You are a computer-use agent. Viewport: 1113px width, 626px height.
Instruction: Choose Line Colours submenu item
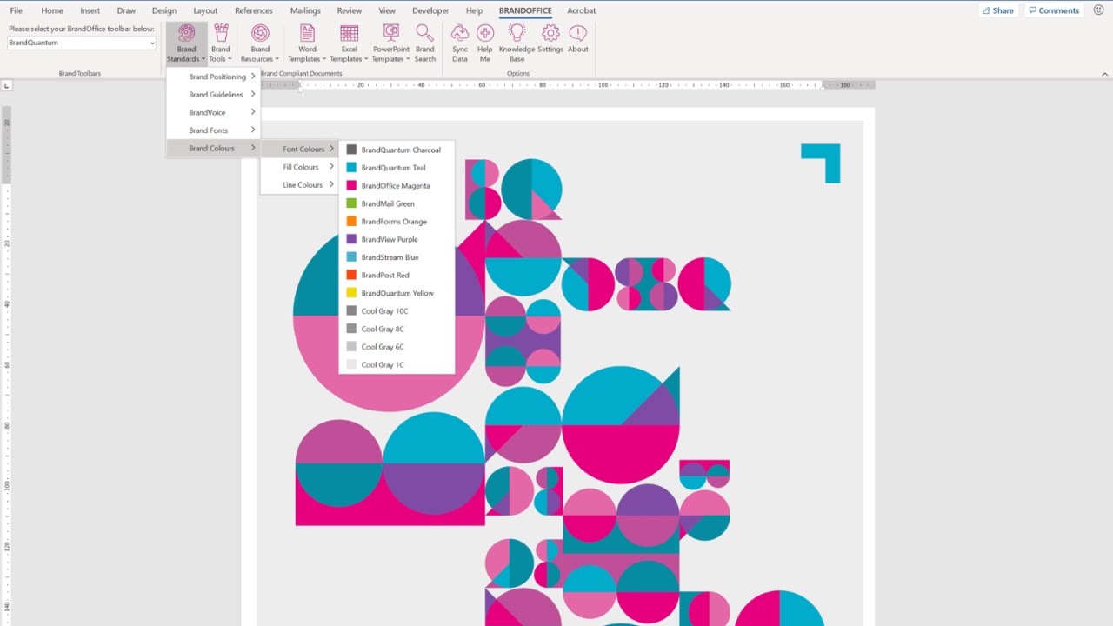pos(299,184)
